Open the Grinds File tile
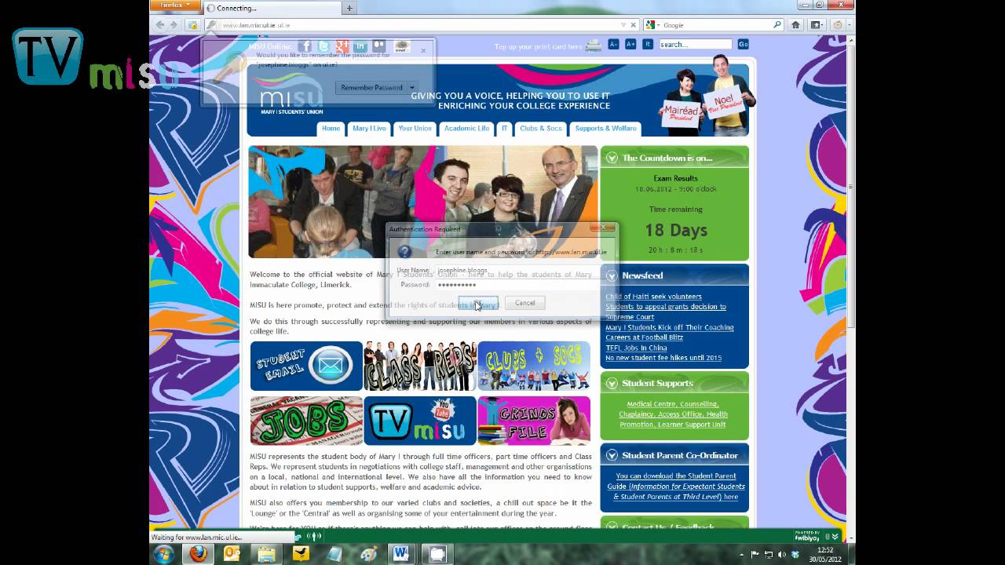The width and height of the screenshot is (1005, 565). tap(534, 421)
